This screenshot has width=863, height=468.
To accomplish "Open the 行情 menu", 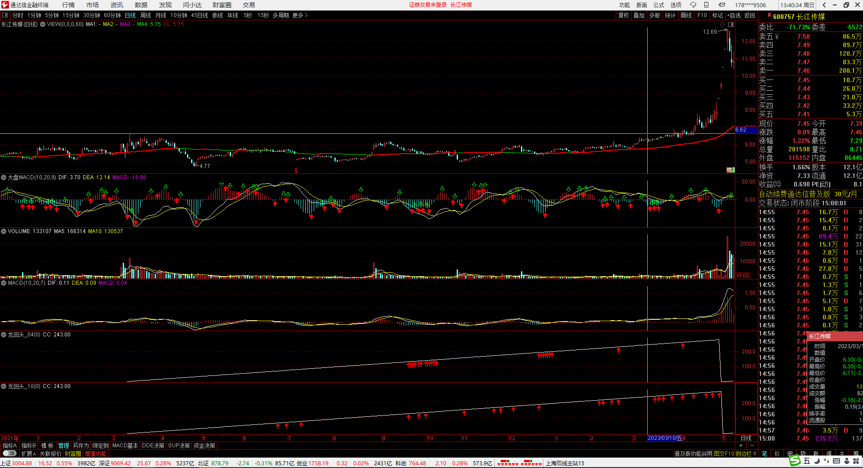I will pyautogui.click(x=68, y=5).
